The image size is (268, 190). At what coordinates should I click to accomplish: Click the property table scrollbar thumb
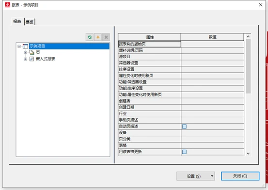tap(248, 66)
